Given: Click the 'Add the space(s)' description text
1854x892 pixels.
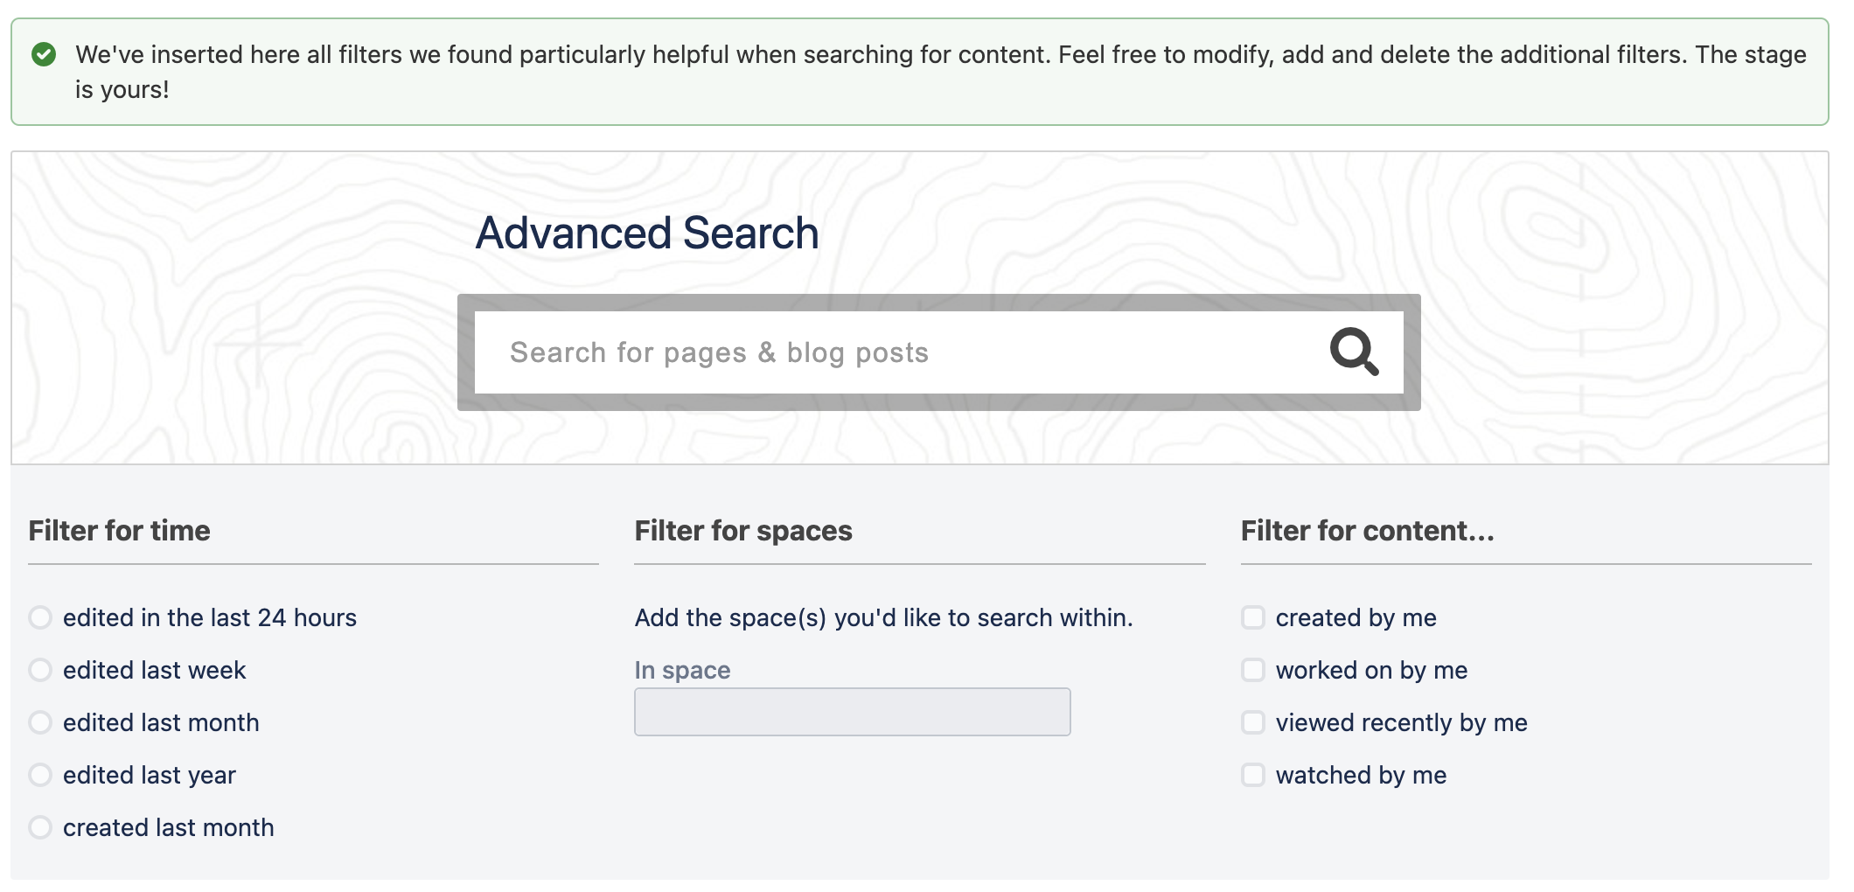Looking at the screenshot, I should pos(883,617).
